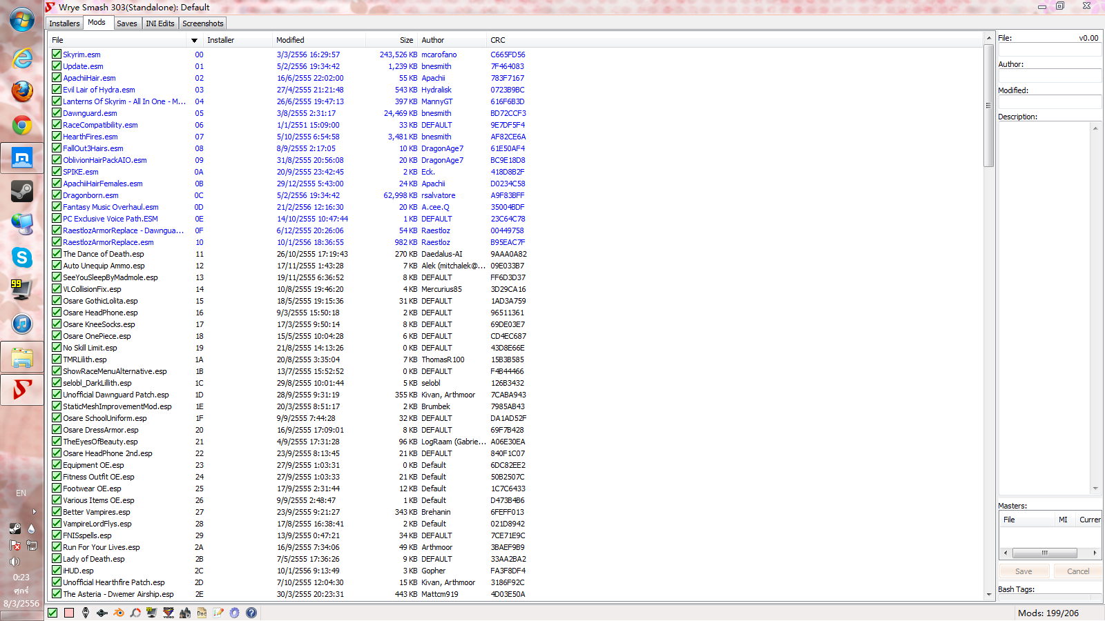Disable the No Skill Limit.esp checkbox
Screen dimensions: 1105x621
(x=57, y=347)
